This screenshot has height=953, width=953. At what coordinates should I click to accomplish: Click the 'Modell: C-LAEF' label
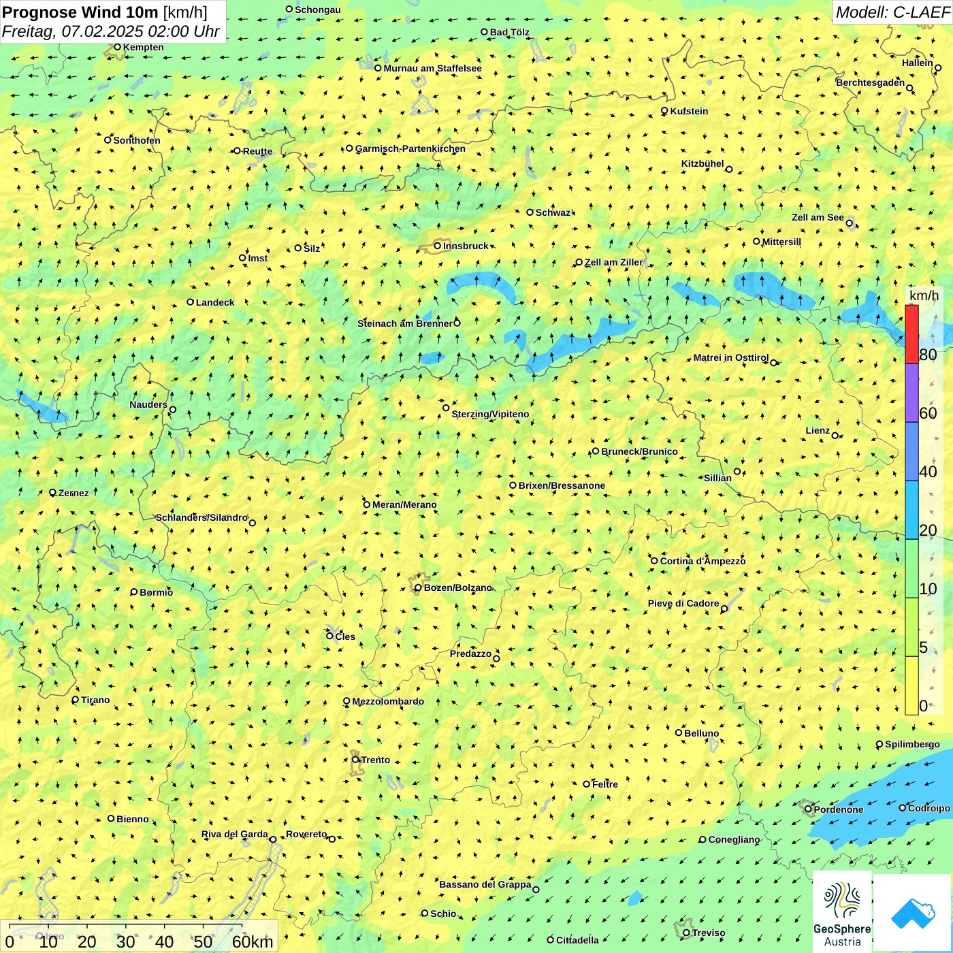[x=892, y=12]
